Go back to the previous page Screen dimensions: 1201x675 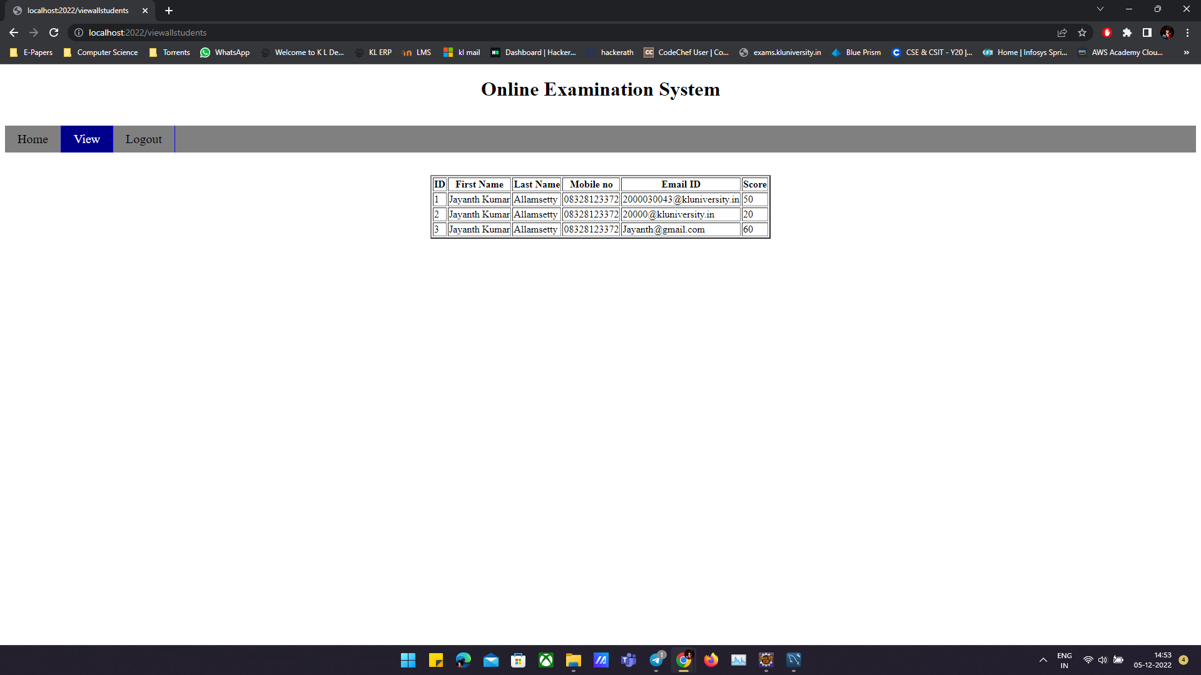(x=13, y=32)
